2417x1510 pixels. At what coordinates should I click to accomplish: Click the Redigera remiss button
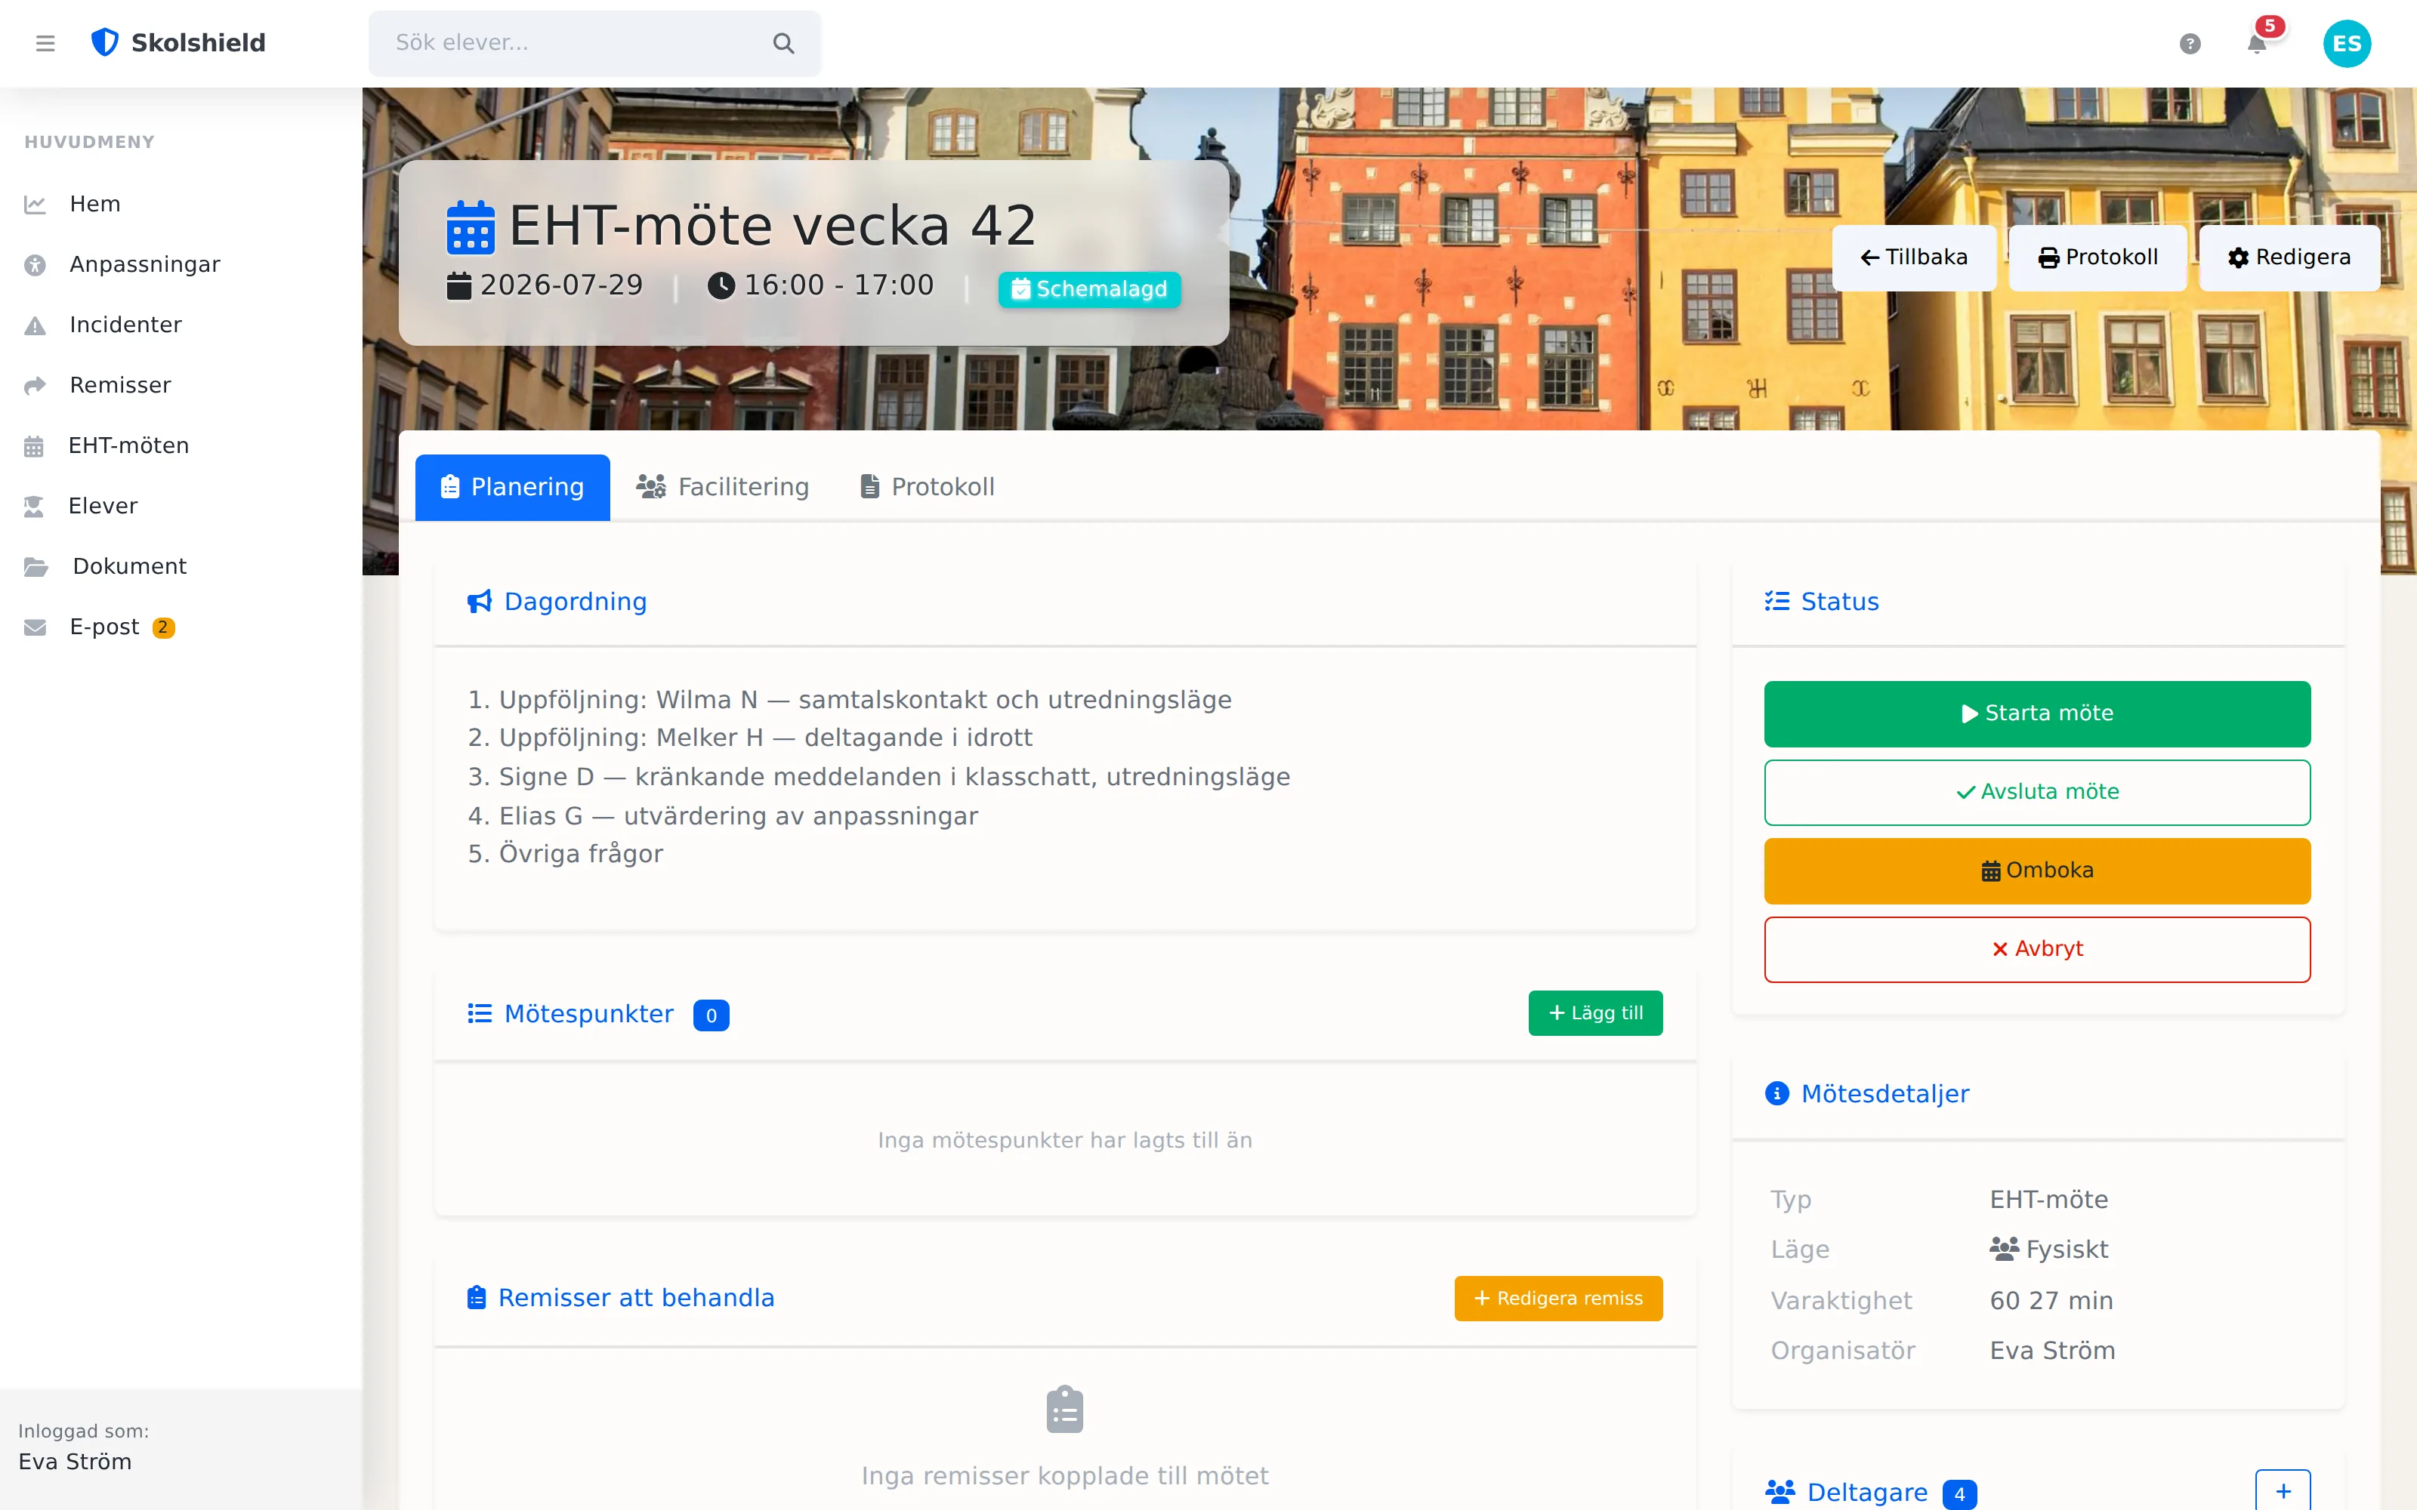(x=1558, y=1297)
